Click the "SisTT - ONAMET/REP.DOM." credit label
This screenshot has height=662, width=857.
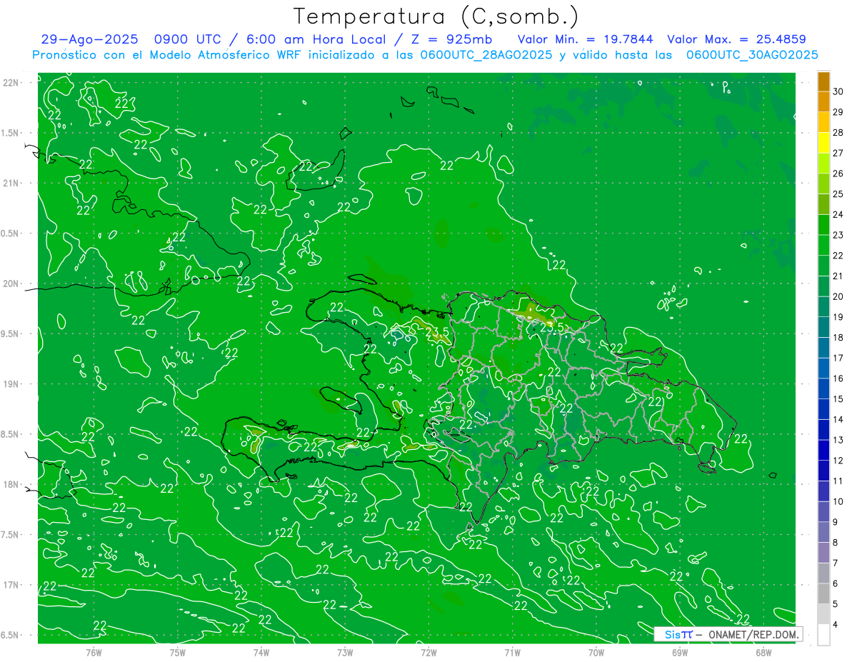tap(728, 634)
